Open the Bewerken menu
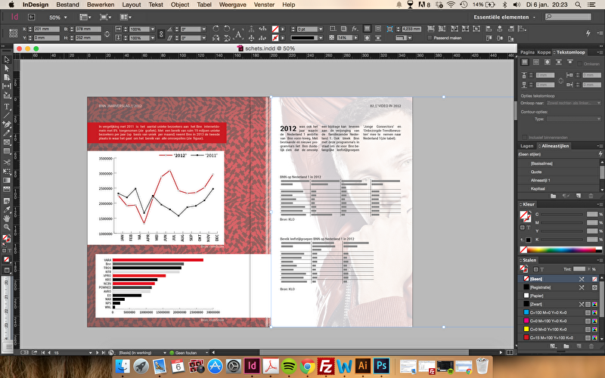This screenshot has height=378, width=605. 101,5
